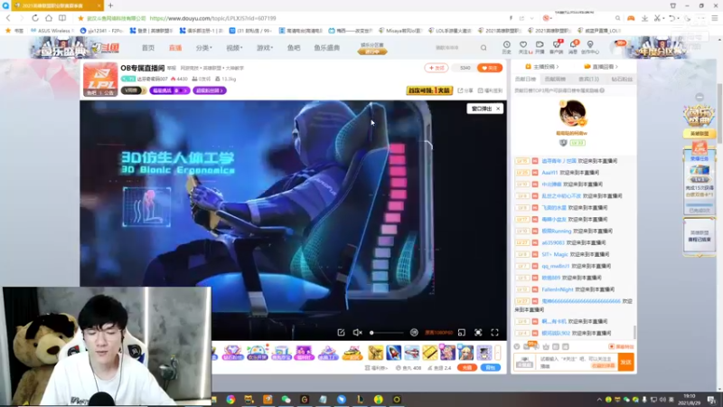Expand the 视频 video dropdown in the nav bar
This screenshot has width=723, height=407.
tap(234, 48)
